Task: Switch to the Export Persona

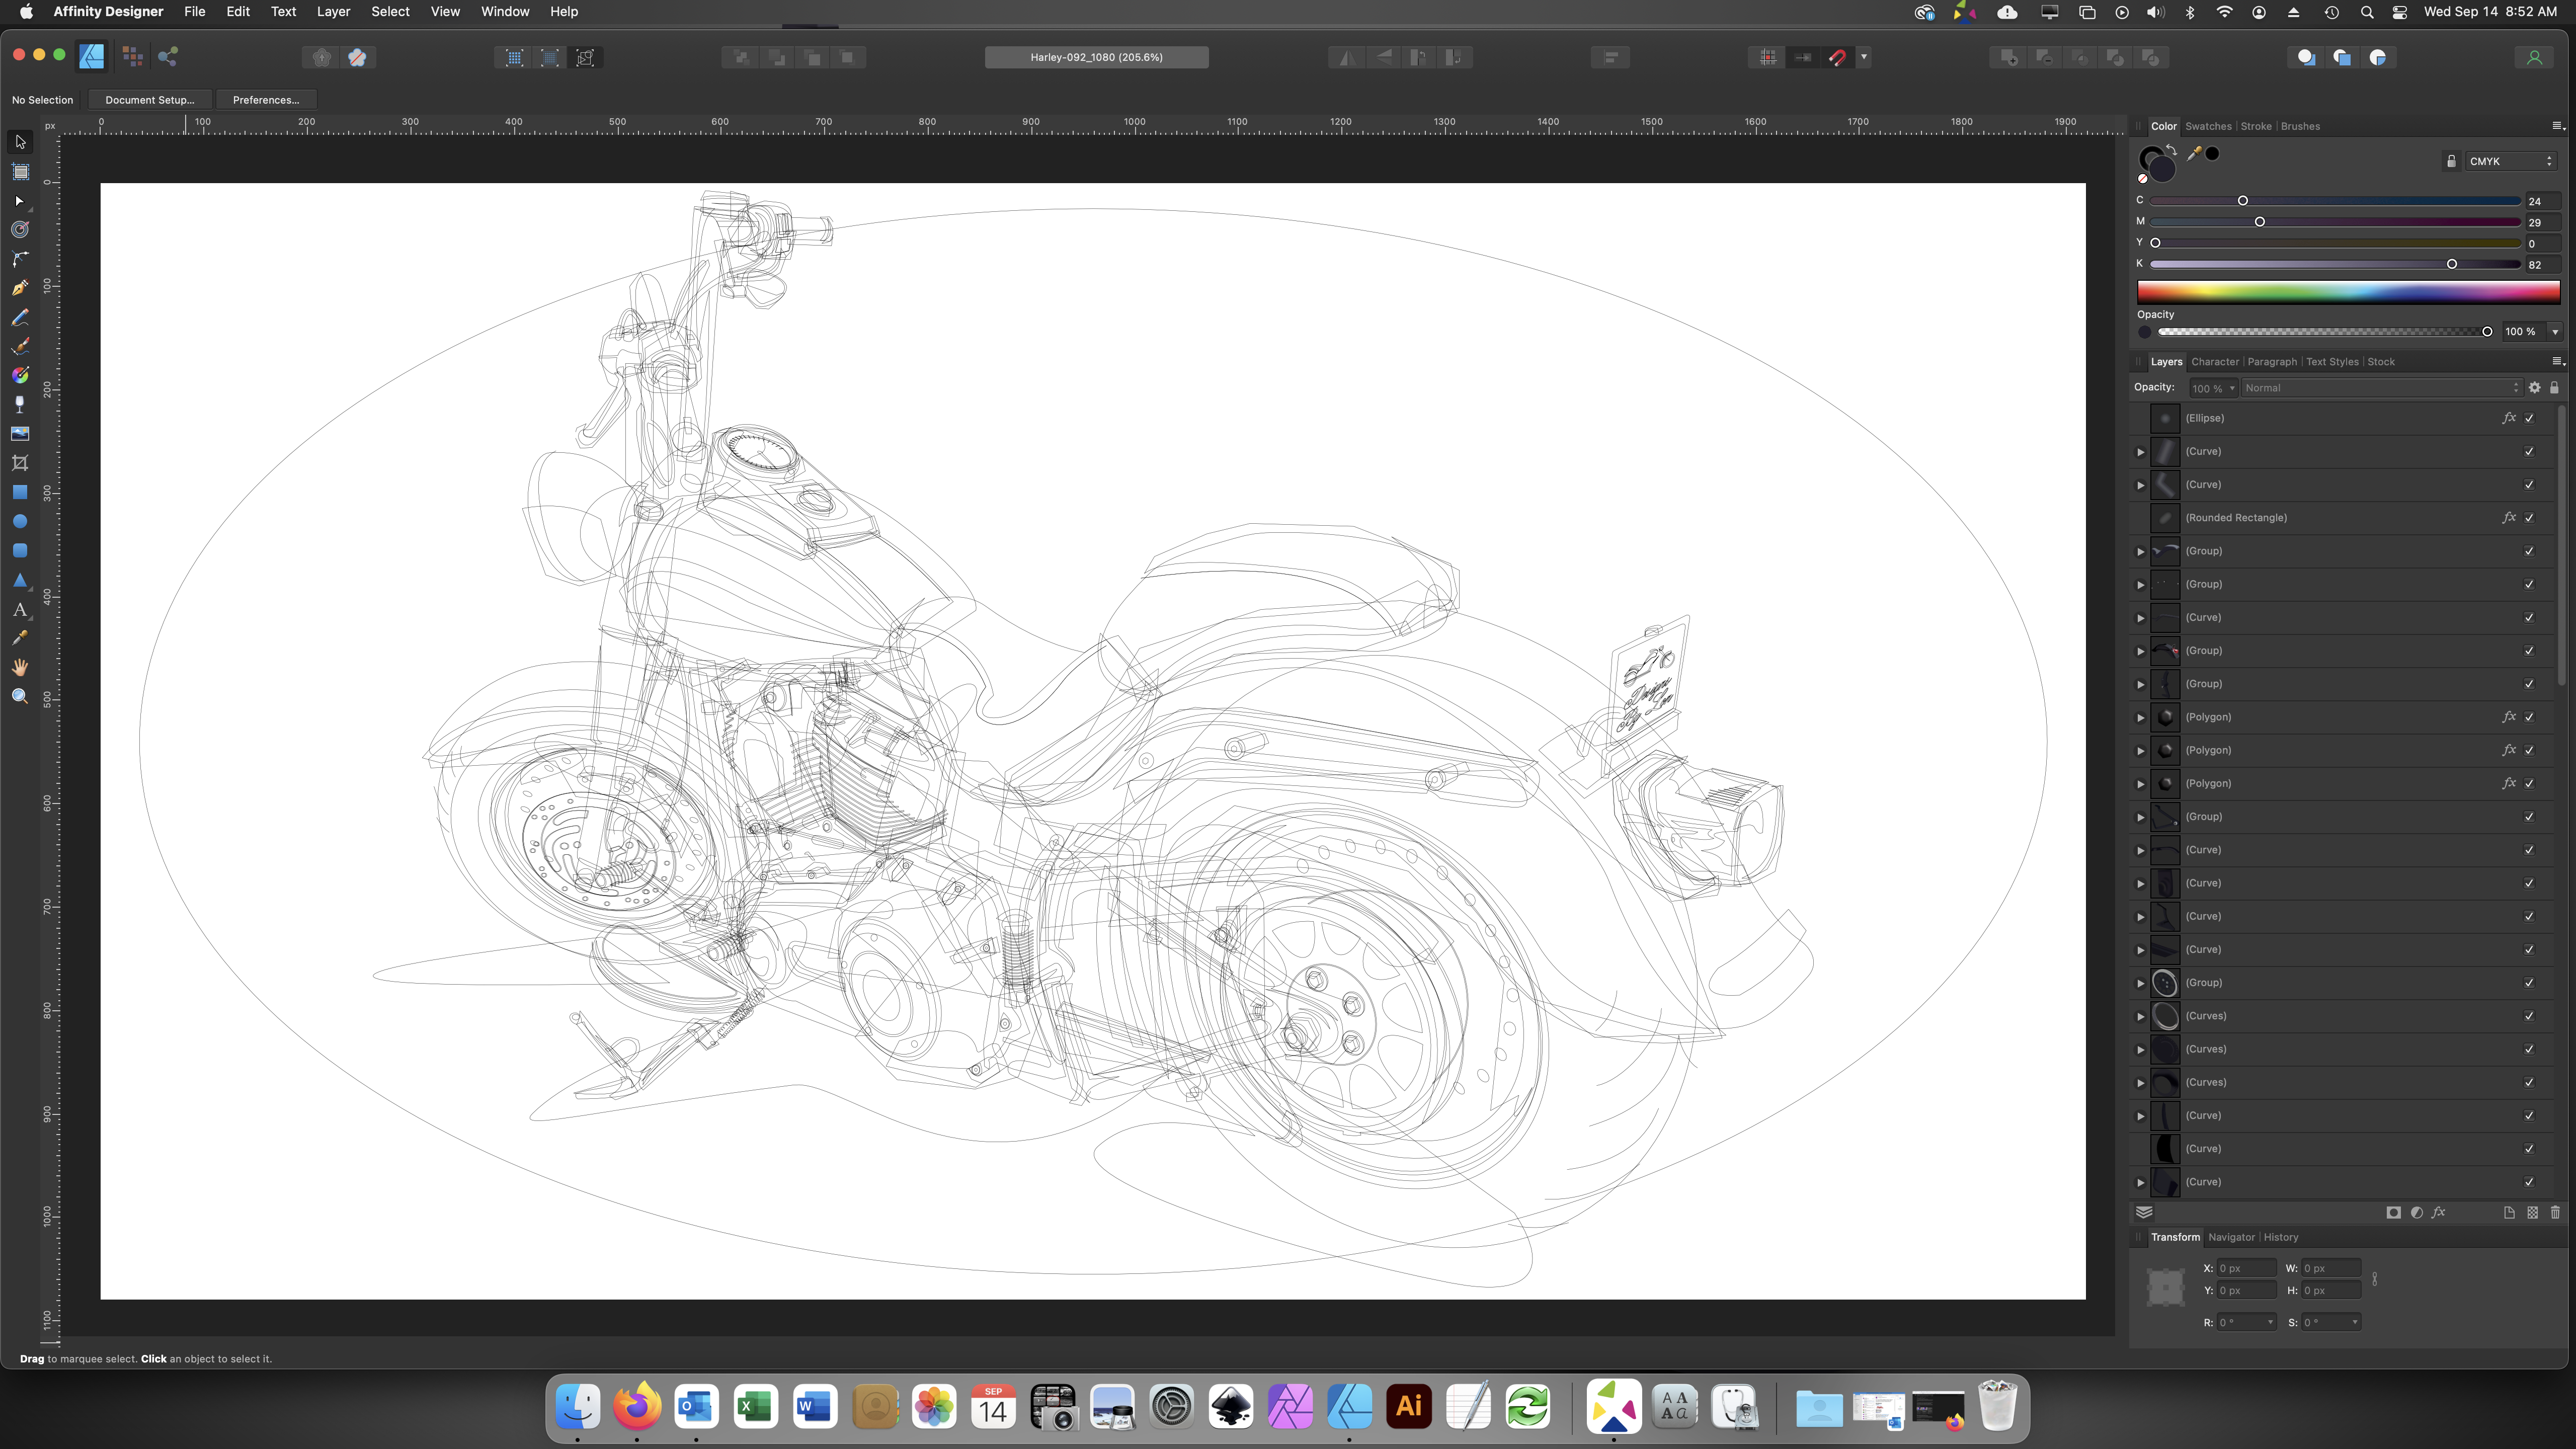Action: [168, 57]
